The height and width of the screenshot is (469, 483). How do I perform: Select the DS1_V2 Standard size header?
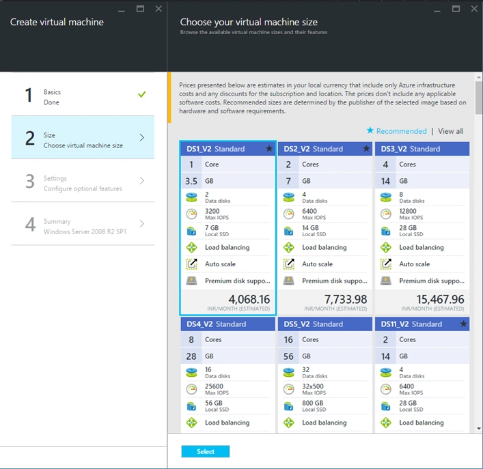tap(227, 149)
